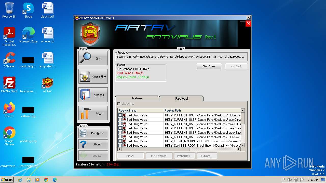
Task: Select the ofnone.rtf desktop file
Action: click(47, 35)
